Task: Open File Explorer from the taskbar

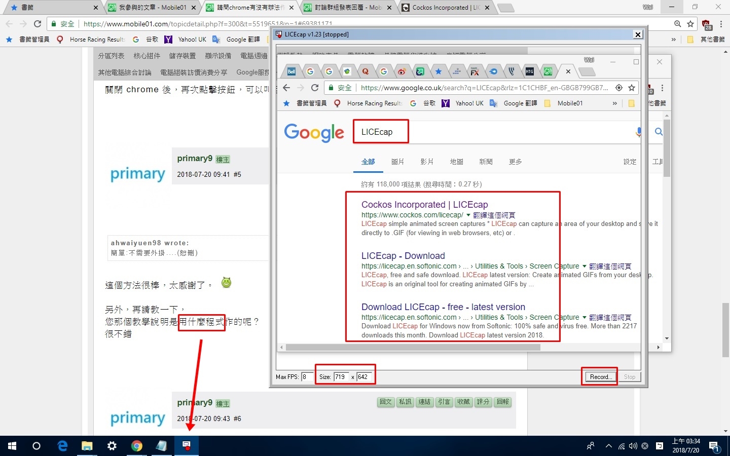Action: click(x=87, y=446)
